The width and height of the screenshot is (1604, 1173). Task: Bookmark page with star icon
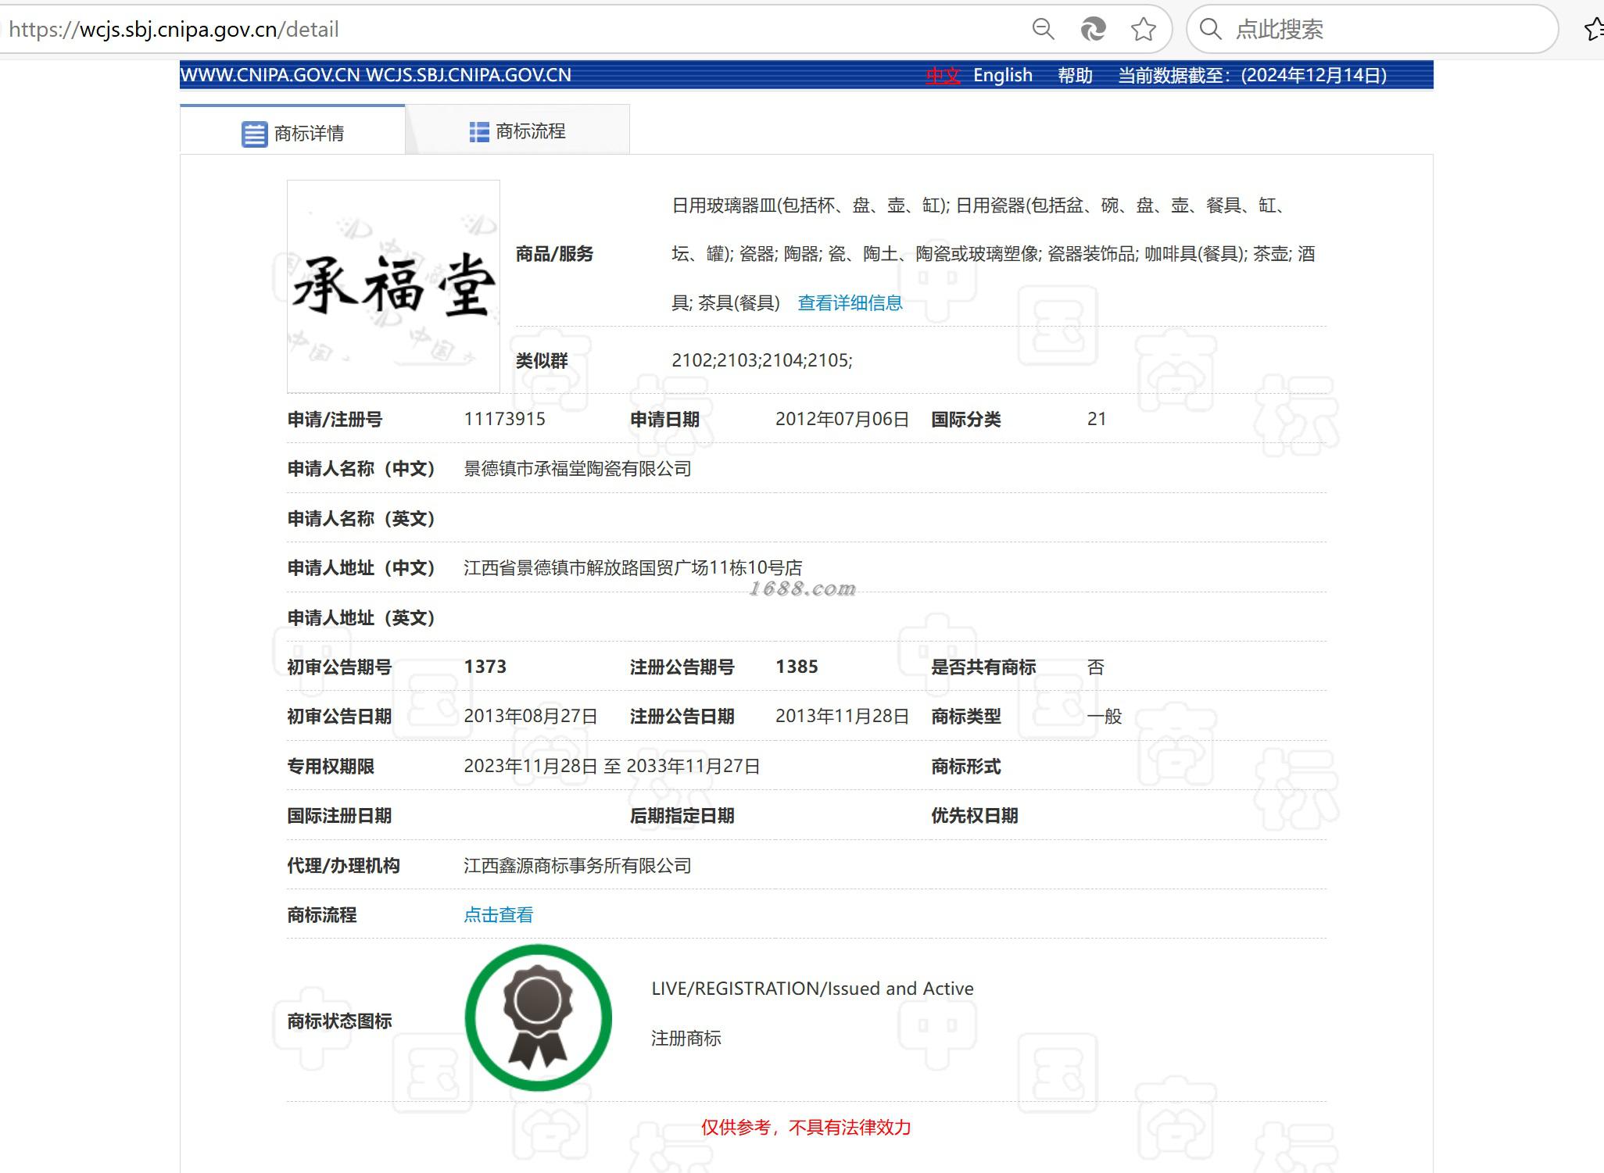pyautogui.click(x=1143, y=30)
